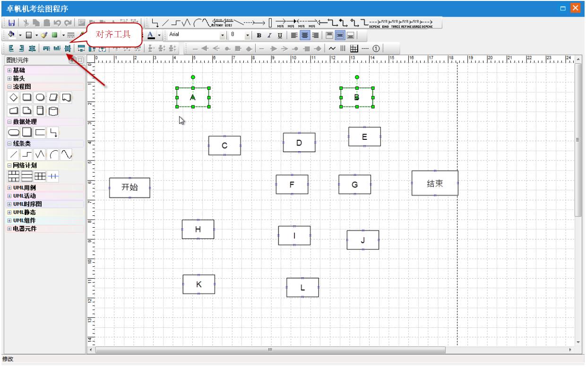Click the font color A swatch
This screenshot has width=586, height=367.
151,35
